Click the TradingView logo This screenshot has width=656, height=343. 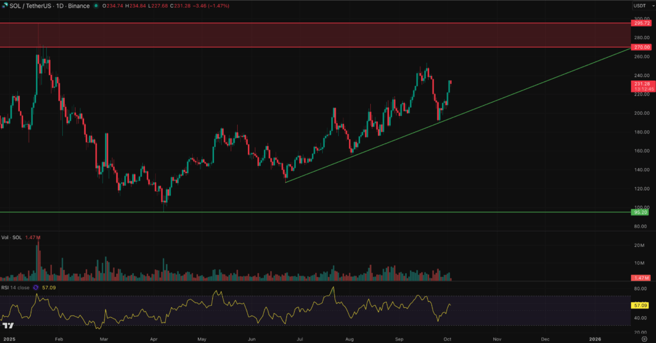(8, 326)
